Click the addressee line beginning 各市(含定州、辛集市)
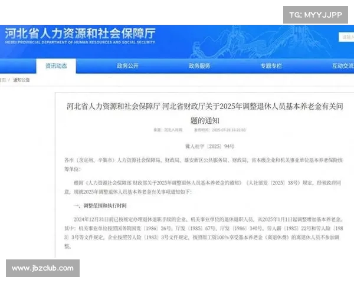 (204, 164)
